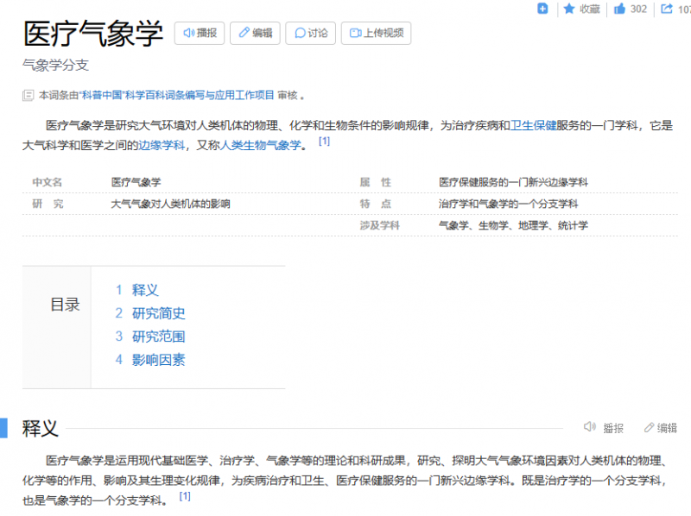Click the 上传视频 upload video button
Screen dimensions: 691x516
[x=376, y=34]
